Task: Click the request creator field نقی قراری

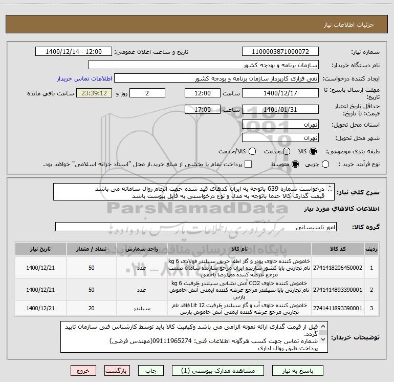Action: click(x=216, y=78)
